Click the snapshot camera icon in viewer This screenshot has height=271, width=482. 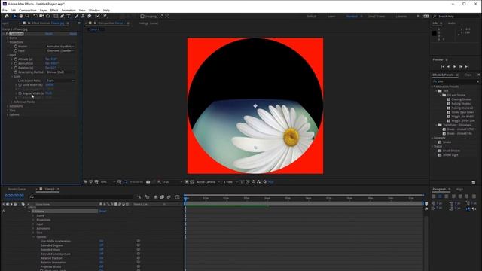pyautogui.click(x=148, y=182)
